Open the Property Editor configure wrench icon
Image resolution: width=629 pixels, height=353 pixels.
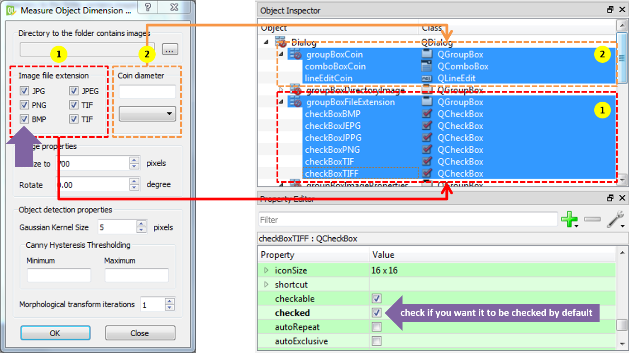615,220
